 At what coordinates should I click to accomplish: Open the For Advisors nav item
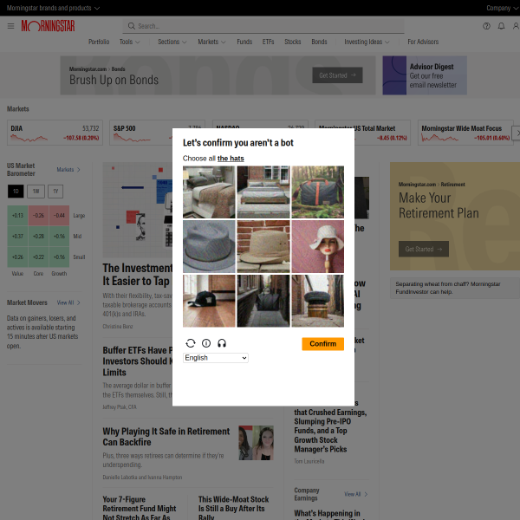(423, 42)
